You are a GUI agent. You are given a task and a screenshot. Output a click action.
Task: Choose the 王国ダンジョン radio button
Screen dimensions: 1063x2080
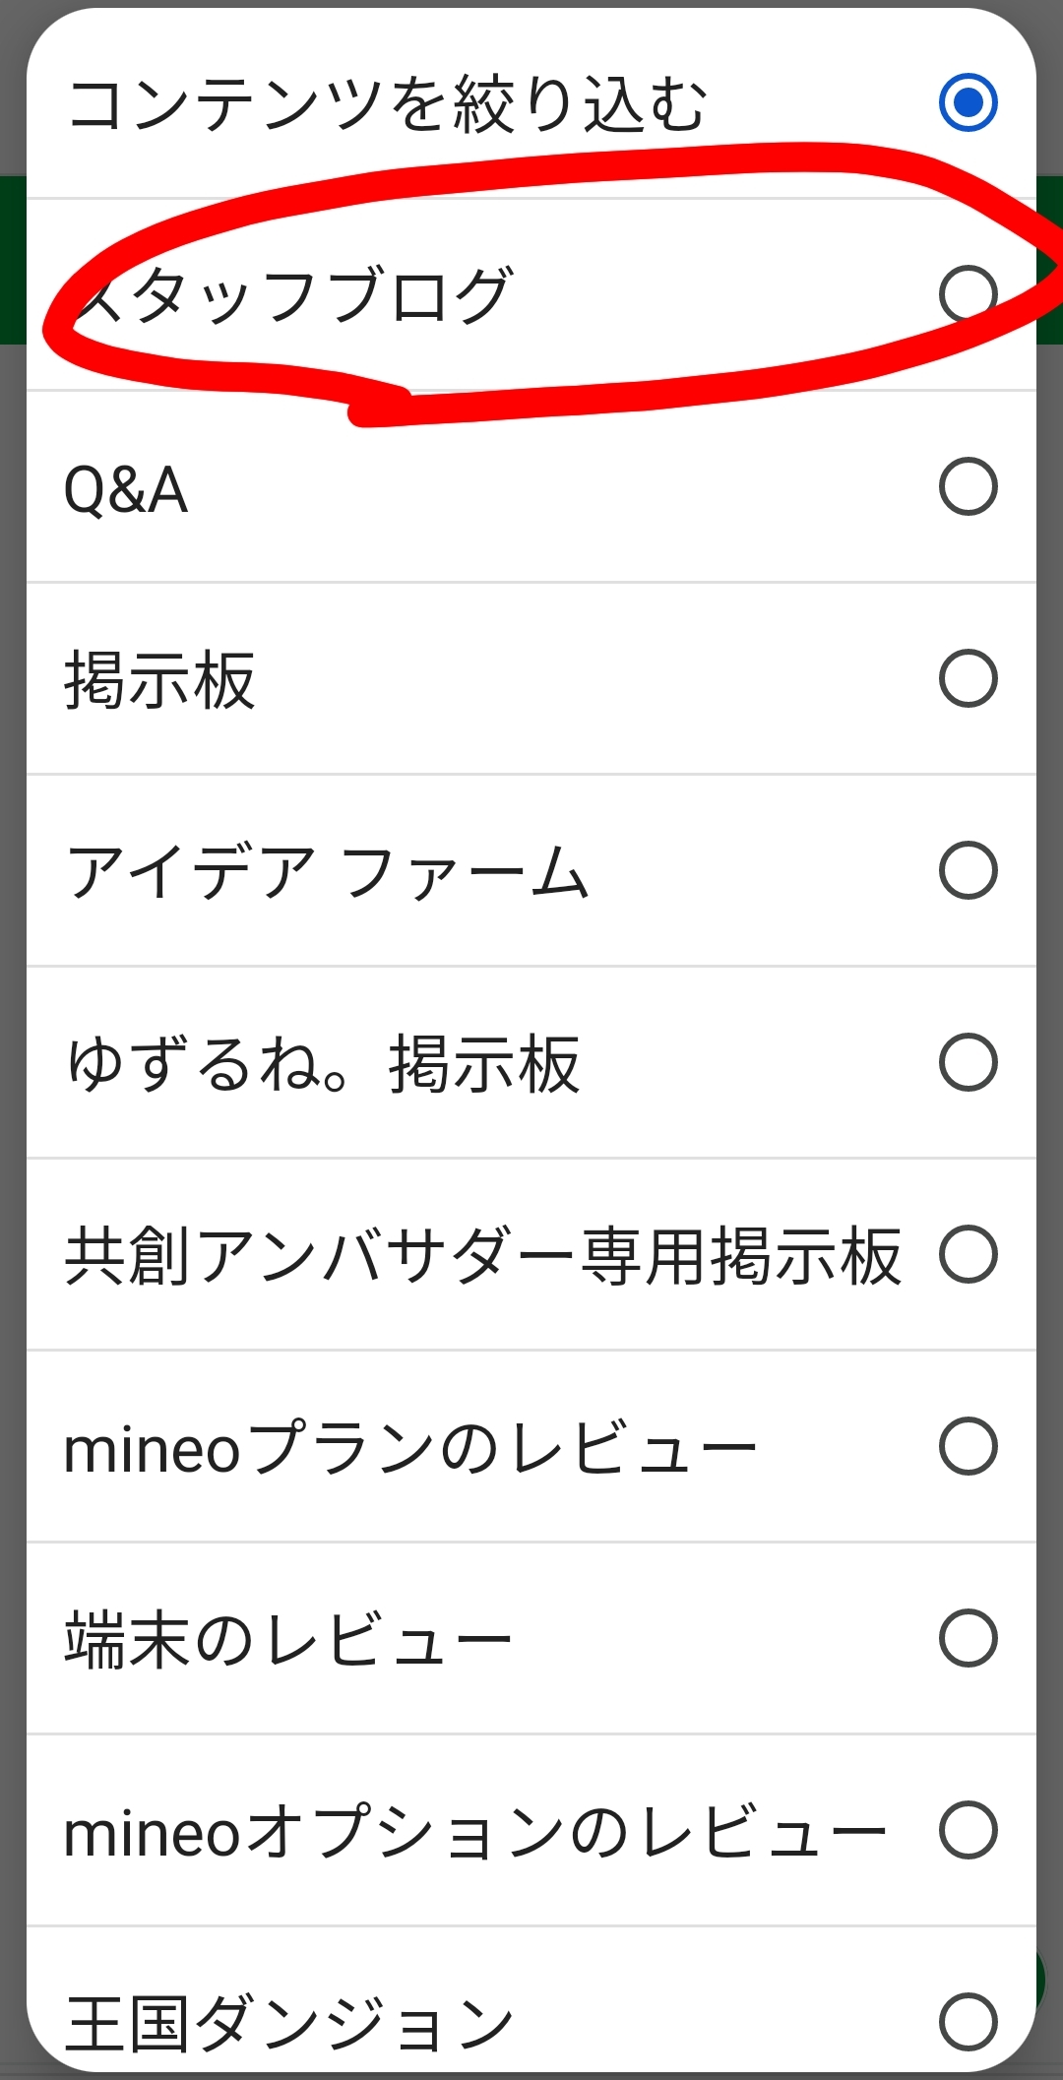(x=969, y=2021)
